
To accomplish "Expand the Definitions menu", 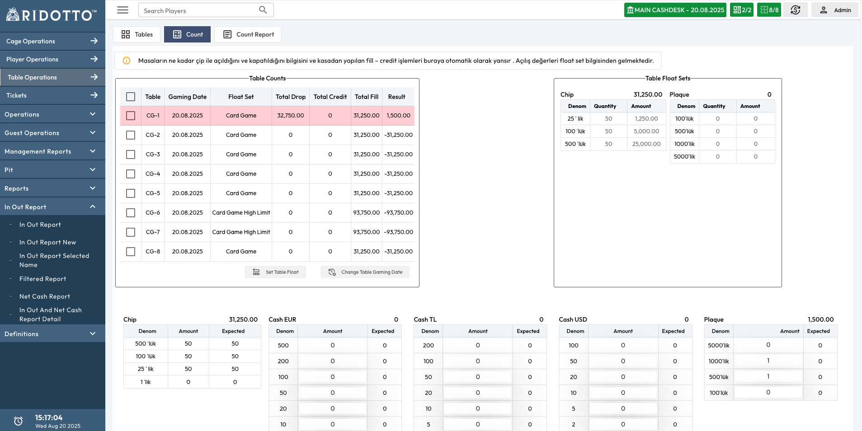I will tap(52, 334).
